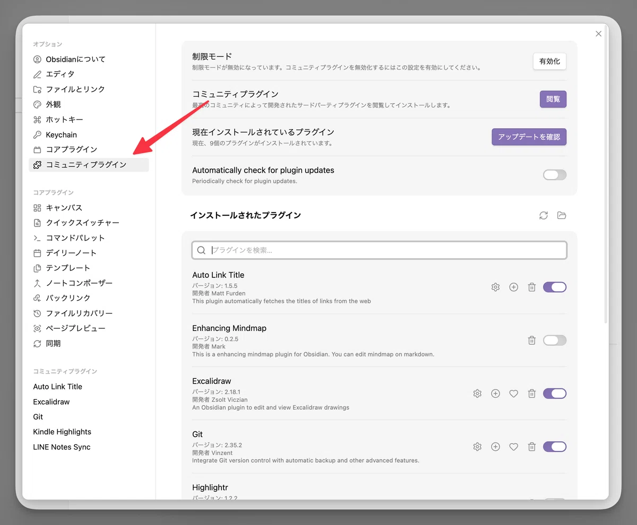Viewport: 637px width, 525px height.
Task: Open ページプレビュー settings
Action: [89, 328]
